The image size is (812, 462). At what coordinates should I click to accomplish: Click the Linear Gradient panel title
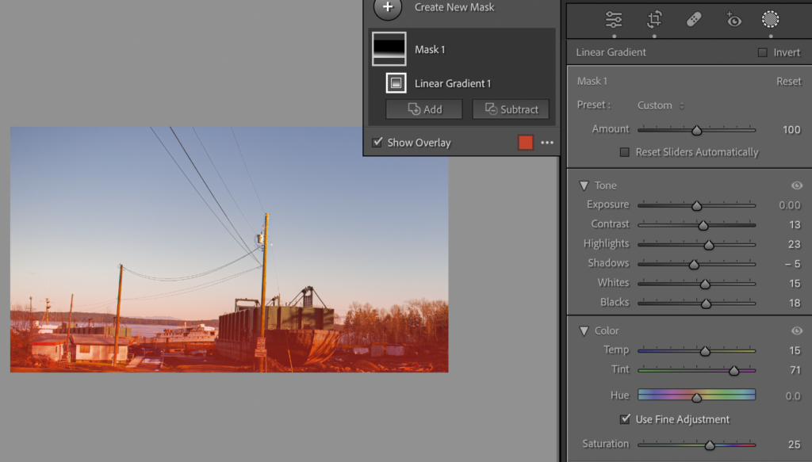[x=611, y=52]
